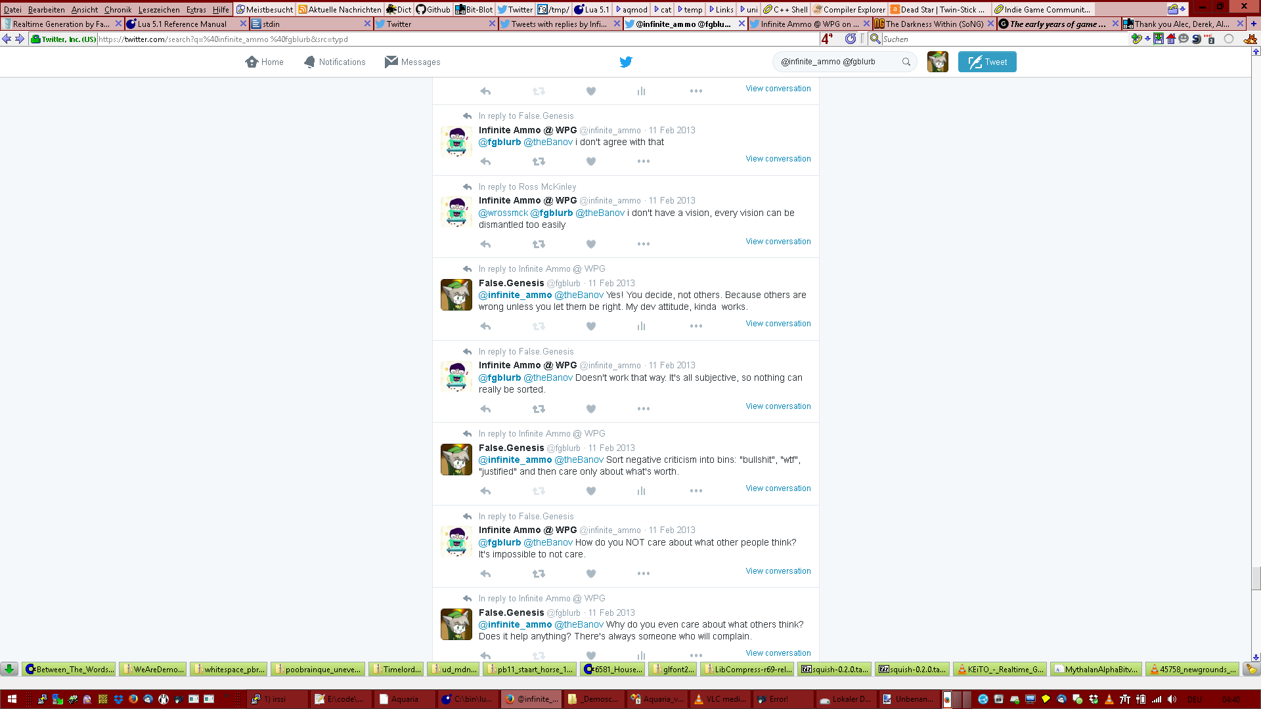Reply to 'i don't have a vision' tweet
The width and height of the screenshot is (1261, 709).
pyautogui.click(x=485, y=244)
